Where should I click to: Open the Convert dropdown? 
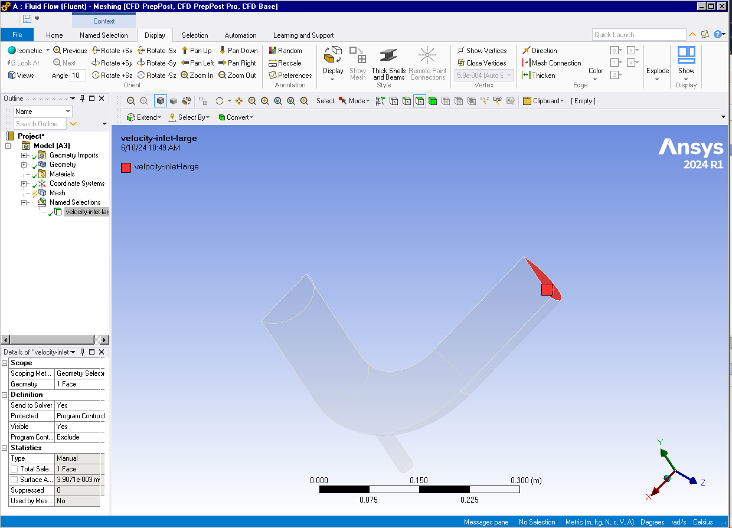point(235,117)
